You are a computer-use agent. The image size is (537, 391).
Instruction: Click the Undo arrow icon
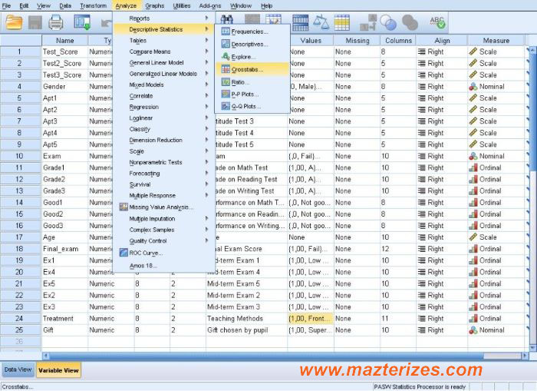(x=107, y=23)
